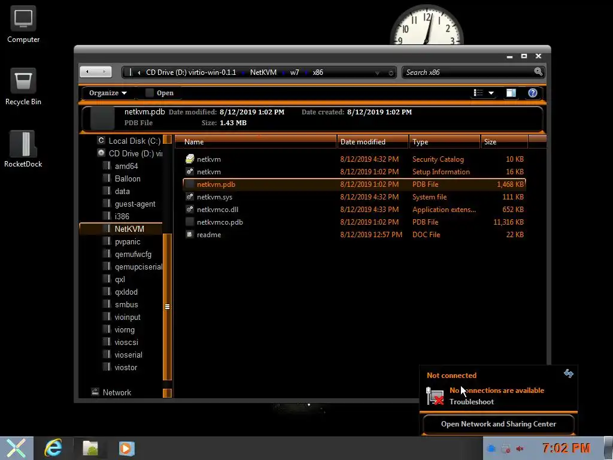Sort by the Size column header
The height and width of the screenshot is (460, 613).
[504, 141]
